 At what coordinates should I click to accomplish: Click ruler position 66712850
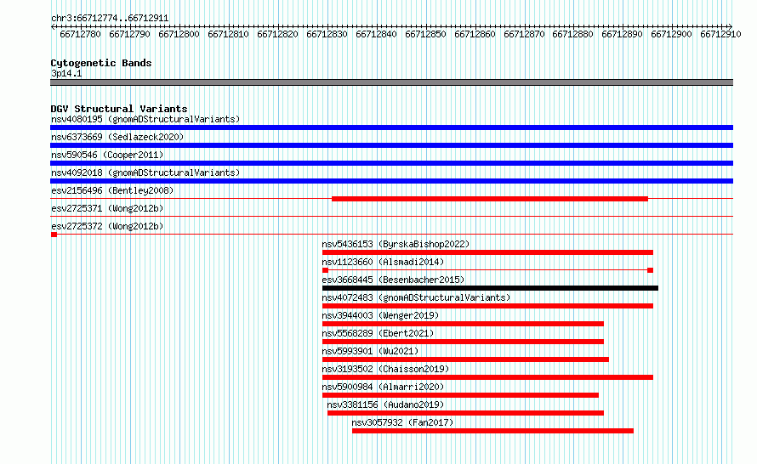point(425,34)
